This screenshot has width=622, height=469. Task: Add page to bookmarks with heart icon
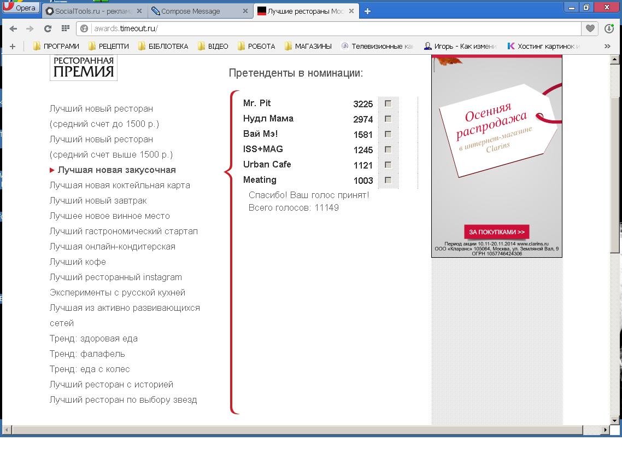[x=590, y=28]
